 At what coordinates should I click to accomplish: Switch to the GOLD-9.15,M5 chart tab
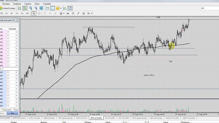pyautogui.click(x=172, y=118)
